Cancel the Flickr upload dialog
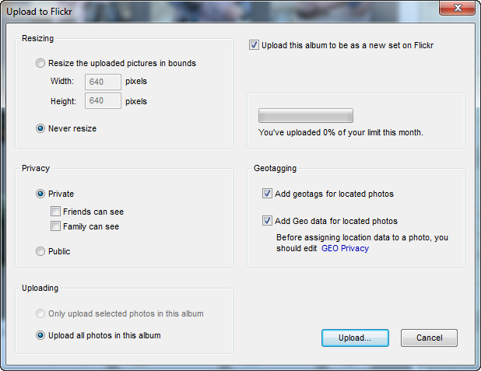The height and width of the screenshot is (371, 481). (x=429, y=338)
